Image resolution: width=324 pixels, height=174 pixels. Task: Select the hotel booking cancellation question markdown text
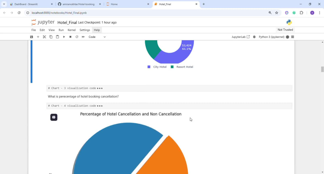coord(83,96)
